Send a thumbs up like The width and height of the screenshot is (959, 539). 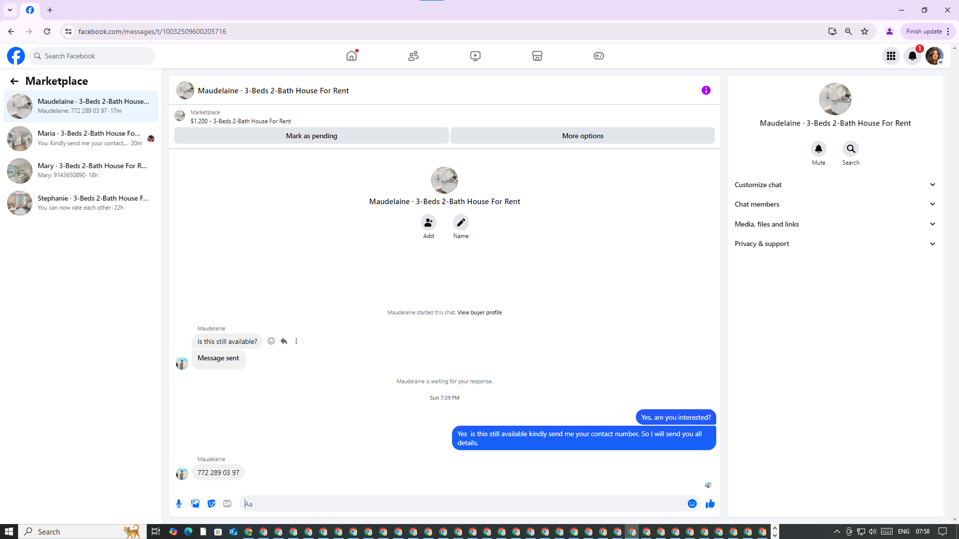coord(710,504)
